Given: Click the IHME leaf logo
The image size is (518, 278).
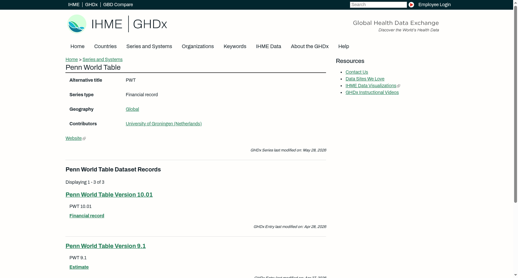Looking at the screenshot, I should pos(77,24).
